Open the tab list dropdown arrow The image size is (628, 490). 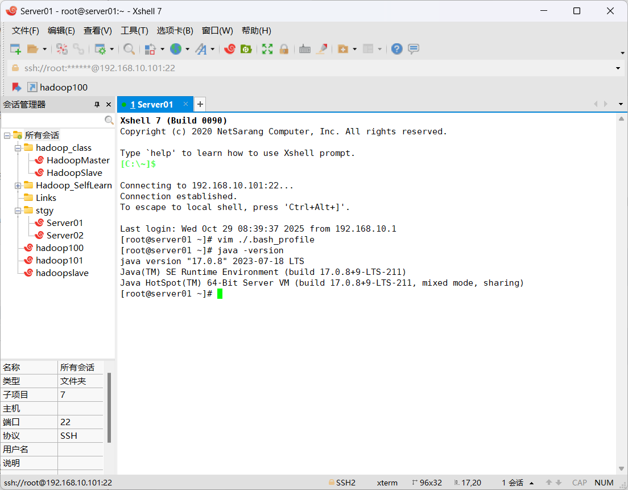click(621, 104)
